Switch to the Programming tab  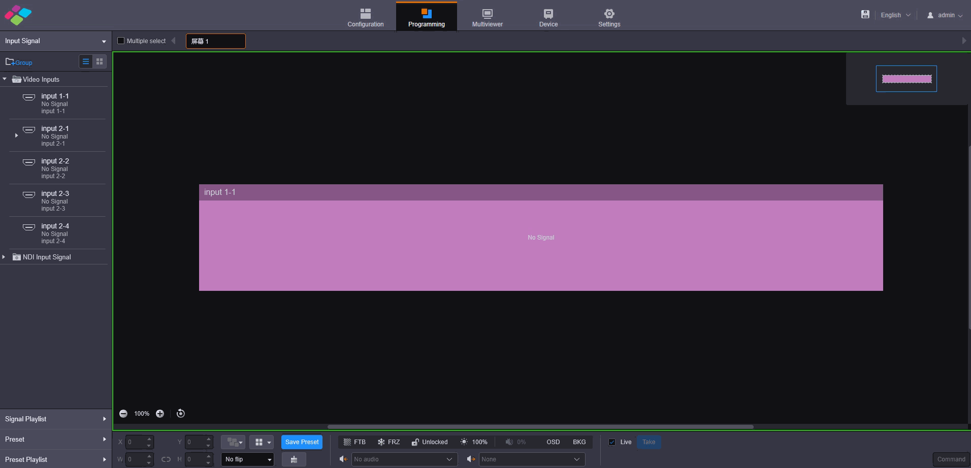427,17
